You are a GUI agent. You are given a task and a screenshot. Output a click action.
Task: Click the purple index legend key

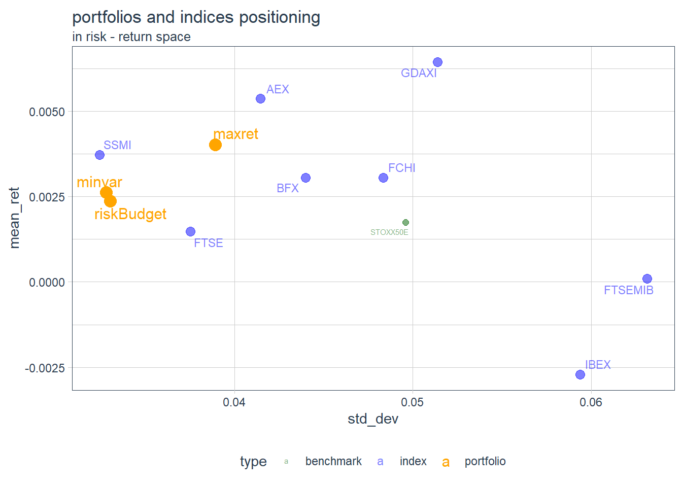click(380, 462)
